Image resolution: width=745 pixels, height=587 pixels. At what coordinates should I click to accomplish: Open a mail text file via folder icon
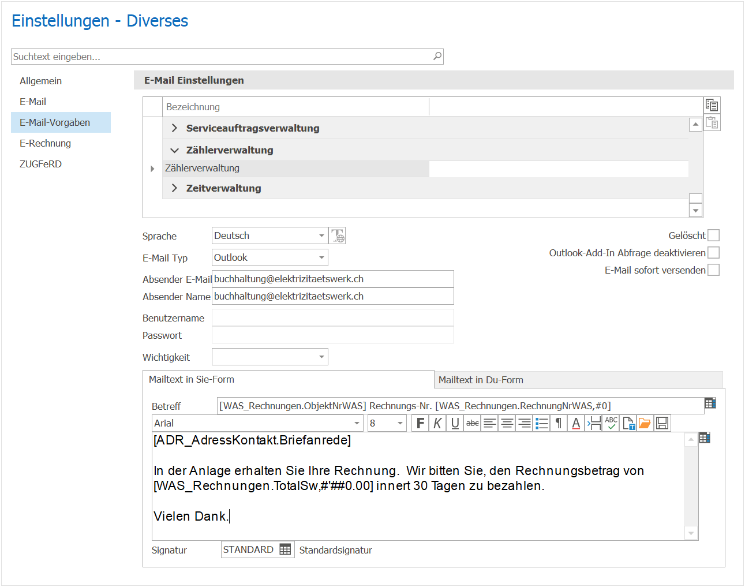(x=645, y=423)
